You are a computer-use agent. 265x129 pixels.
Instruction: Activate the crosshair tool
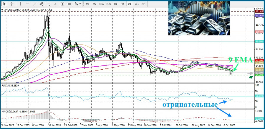click(x=11, y=4)
